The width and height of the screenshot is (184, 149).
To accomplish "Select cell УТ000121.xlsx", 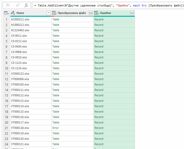I will (x=31, y=144).
